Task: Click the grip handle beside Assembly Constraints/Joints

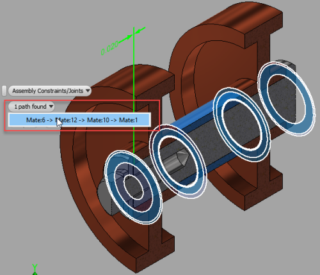Action: 4,91
